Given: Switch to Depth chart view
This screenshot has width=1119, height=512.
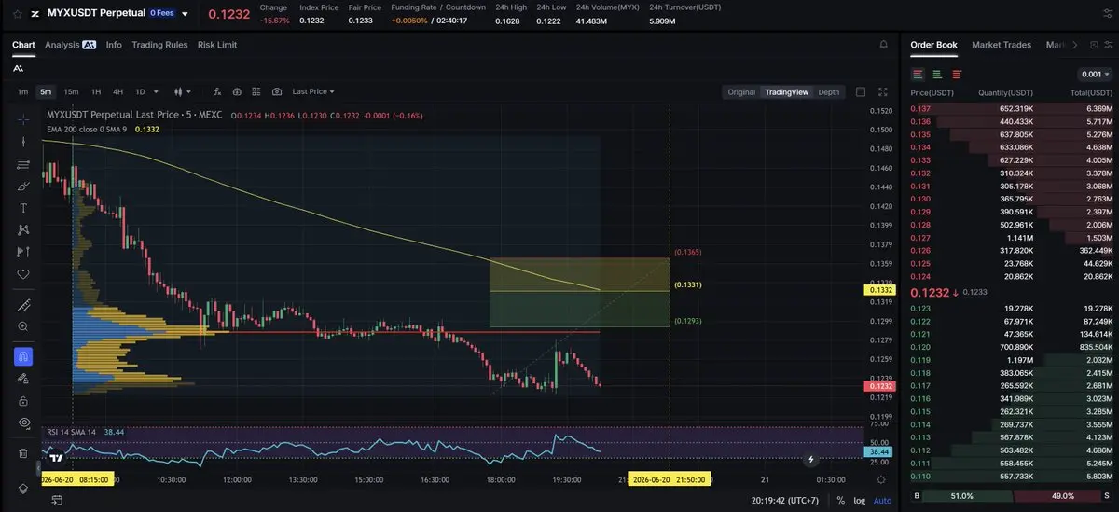Looking at the screenshot, I should pyautogui.click(x=828, y=92).
